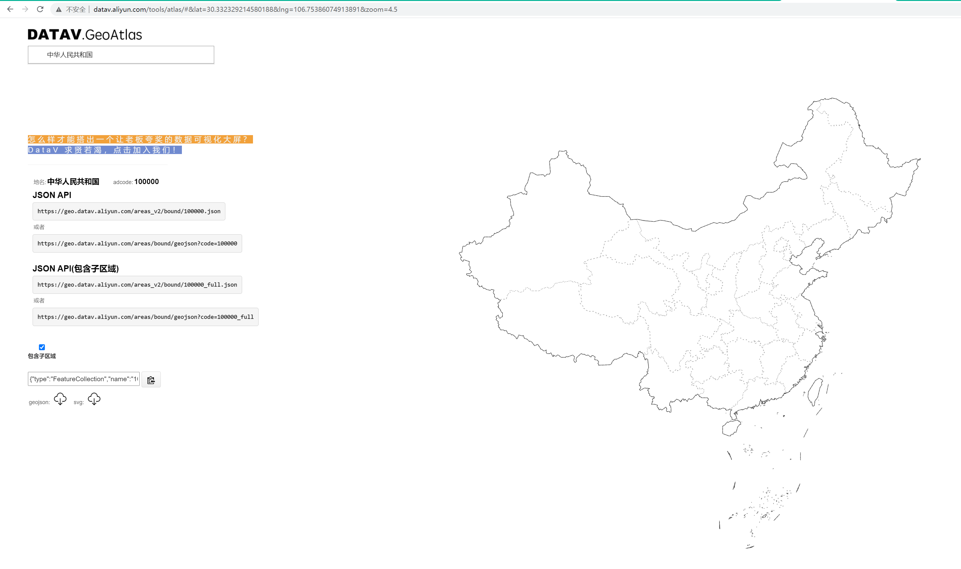Click the browser forward arrow
This screenshot has height=569, width=961.
click(25, 9)
